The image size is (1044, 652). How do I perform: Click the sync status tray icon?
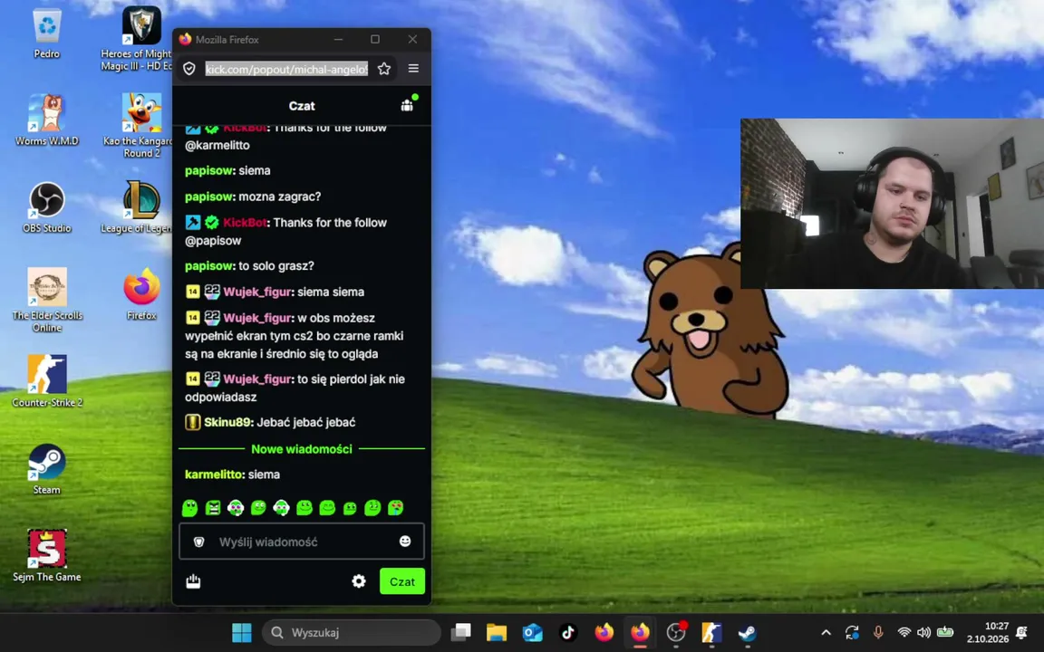(852, 632)
